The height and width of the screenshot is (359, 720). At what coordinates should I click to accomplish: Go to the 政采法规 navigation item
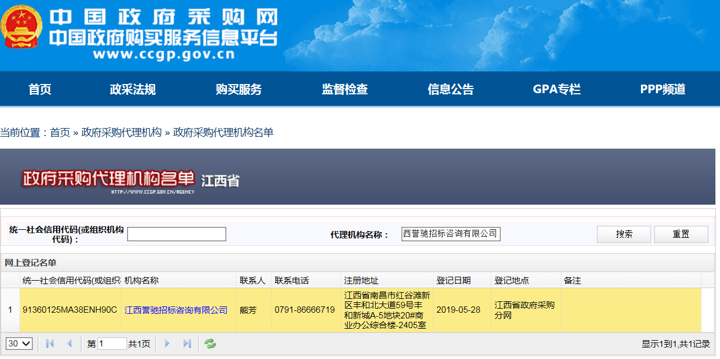[x=133, y=89]
